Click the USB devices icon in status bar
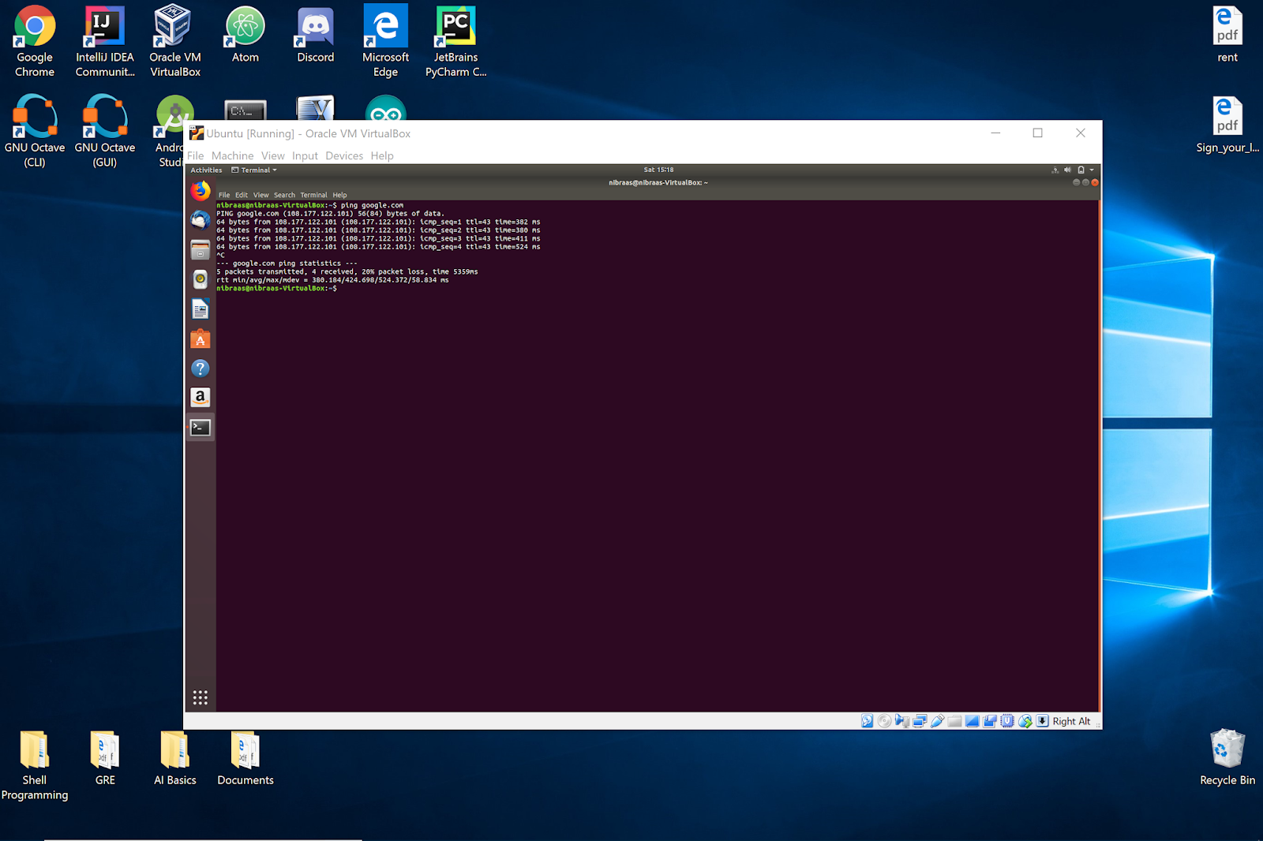Image resolution: width=1263 pixels, height=841 pixels. pos(937,720)
